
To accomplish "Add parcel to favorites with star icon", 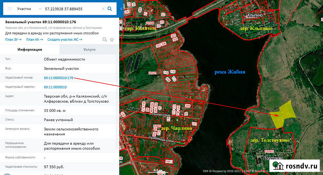I will [112, 40].
